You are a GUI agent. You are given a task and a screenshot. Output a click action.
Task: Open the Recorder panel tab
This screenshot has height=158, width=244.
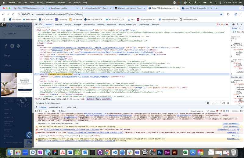[156, 24]
